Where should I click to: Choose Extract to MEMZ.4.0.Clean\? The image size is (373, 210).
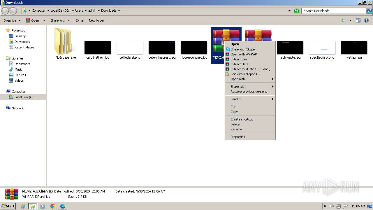(250, 69)
